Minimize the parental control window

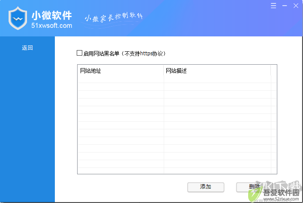tap(285, 6)
